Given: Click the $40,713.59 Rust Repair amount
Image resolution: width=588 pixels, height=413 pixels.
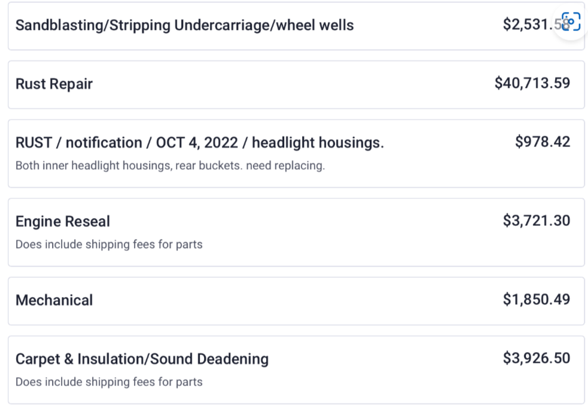Looking at the screenshot, I should coord(532,83).
